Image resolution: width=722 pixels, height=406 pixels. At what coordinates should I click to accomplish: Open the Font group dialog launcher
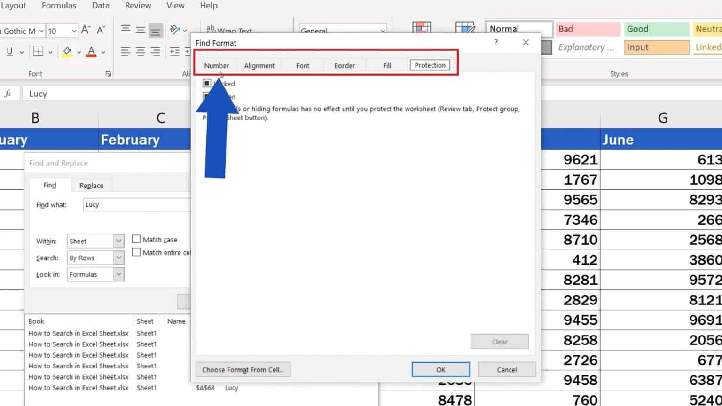tap(108, 73)
